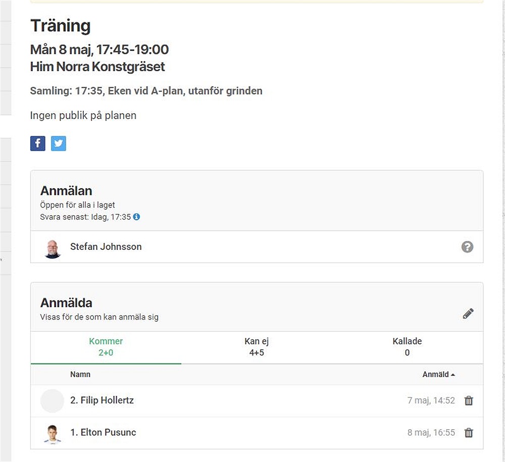Open the question mark status for Stefan Johnsson

click(x=467, y=247)
